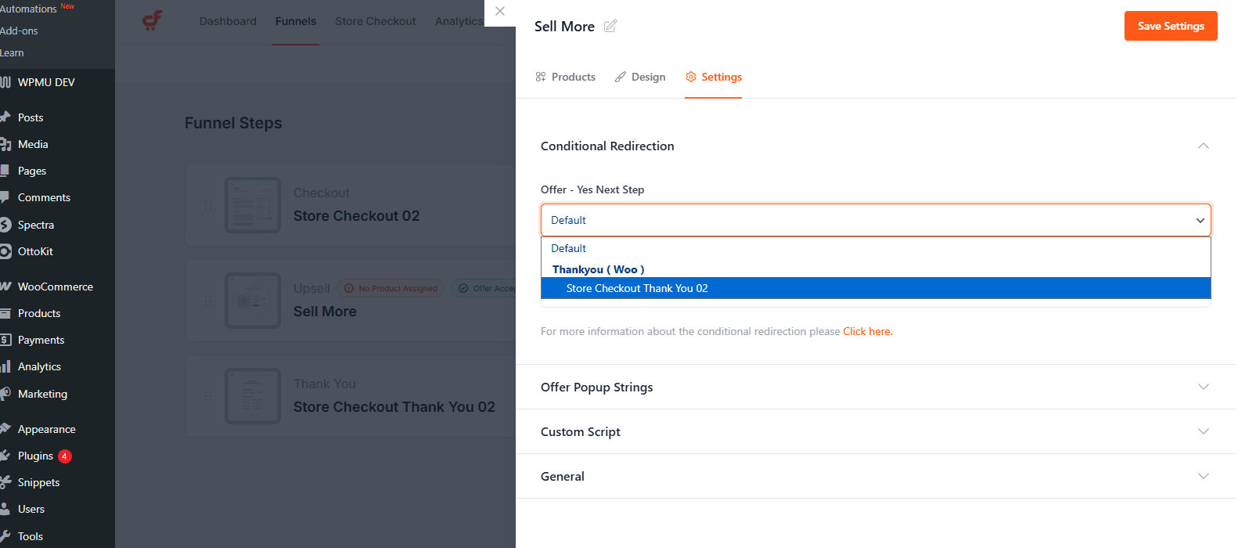Click the Analytics bar chart sidebar icon
The width and height of the screenshot is (1238, 548).
pyautogui.click(x=5, y=366)
